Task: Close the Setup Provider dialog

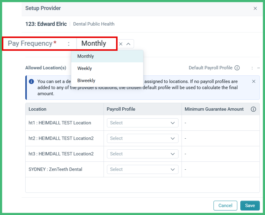Action: pyautogui.click(x=255, y=9)
